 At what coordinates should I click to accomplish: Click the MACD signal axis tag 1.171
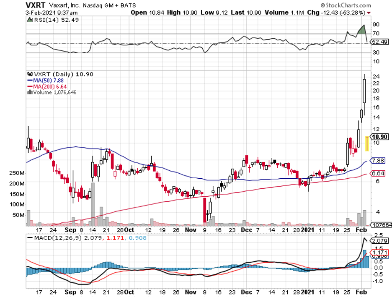point(379,253)
